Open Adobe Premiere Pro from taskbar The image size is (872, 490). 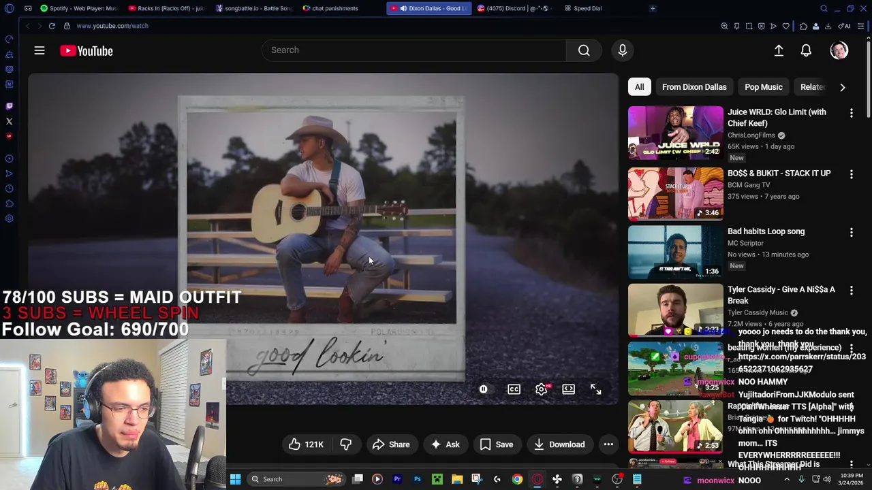[x=397, y=479]
